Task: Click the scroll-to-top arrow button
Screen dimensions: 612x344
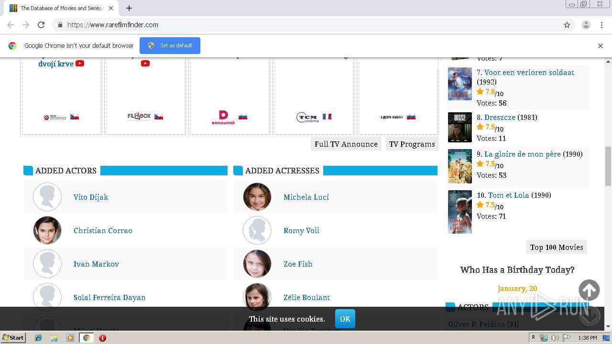Action: [x=589, y=290]
